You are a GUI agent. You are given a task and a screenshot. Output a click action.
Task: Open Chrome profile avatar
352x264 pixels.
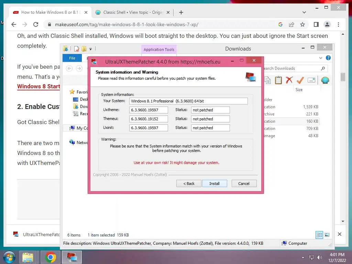(x=327, y=24)
